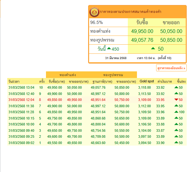Open historical gold prices link ดูราคาทองย้อนหลัง

[171, 68]
